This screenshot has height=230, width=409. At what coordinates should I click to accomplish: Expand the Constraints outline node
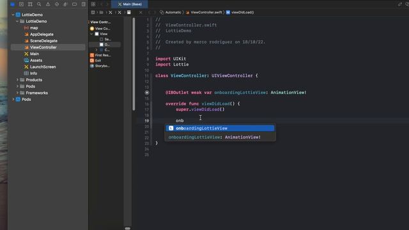(96, 50)
